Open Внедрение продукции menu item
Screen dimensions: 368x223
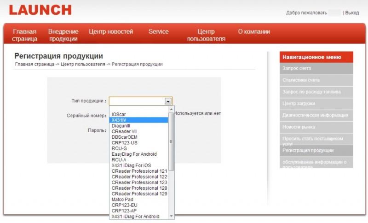point(63,35)
